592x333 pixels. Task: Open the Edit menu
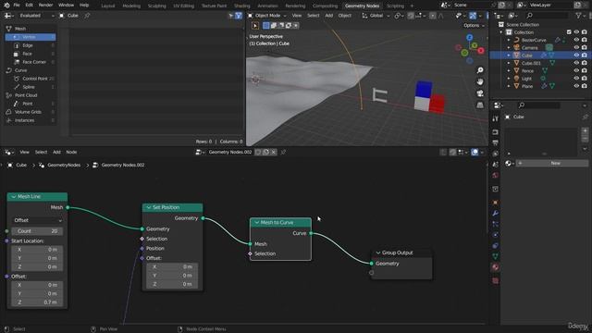pyautogui.click(x=29, y=5)
